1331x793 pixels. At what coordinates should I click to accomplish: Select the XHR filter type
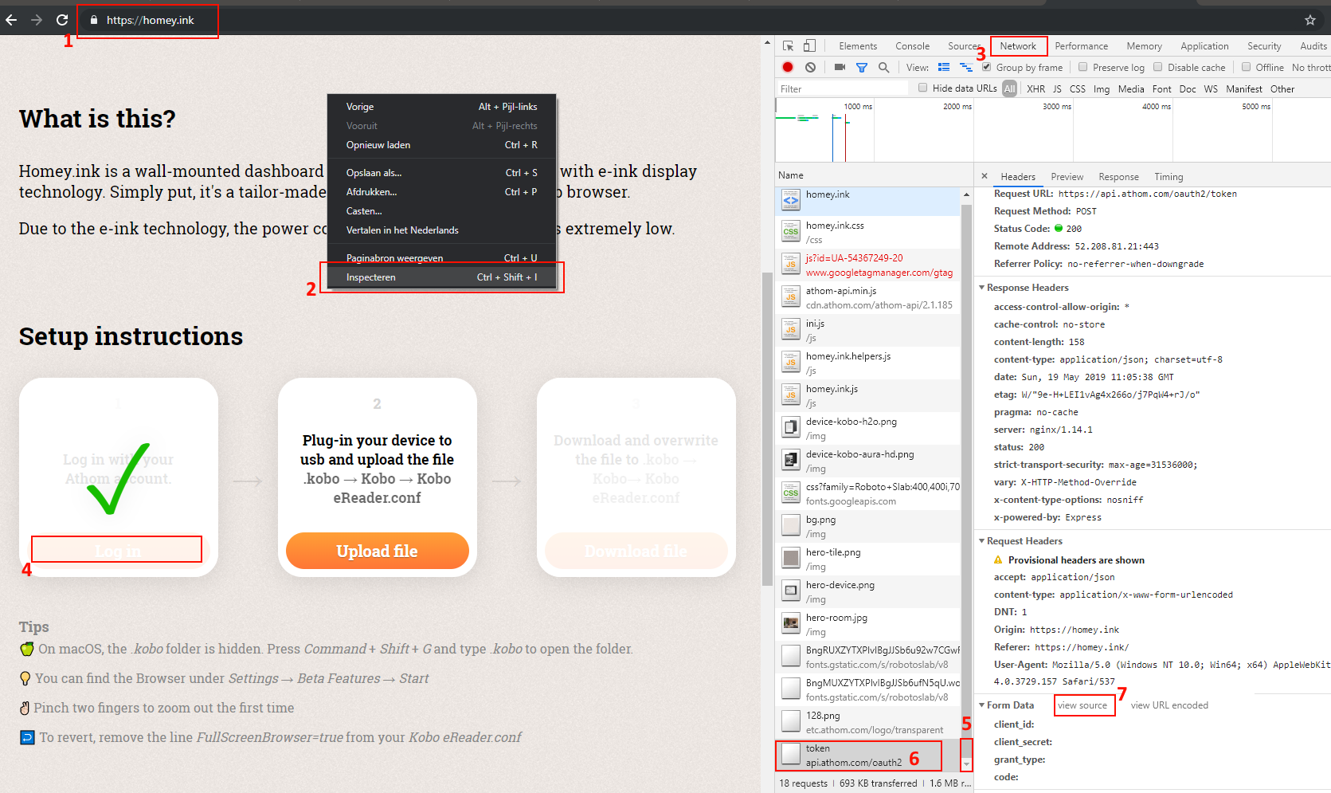1035,89
